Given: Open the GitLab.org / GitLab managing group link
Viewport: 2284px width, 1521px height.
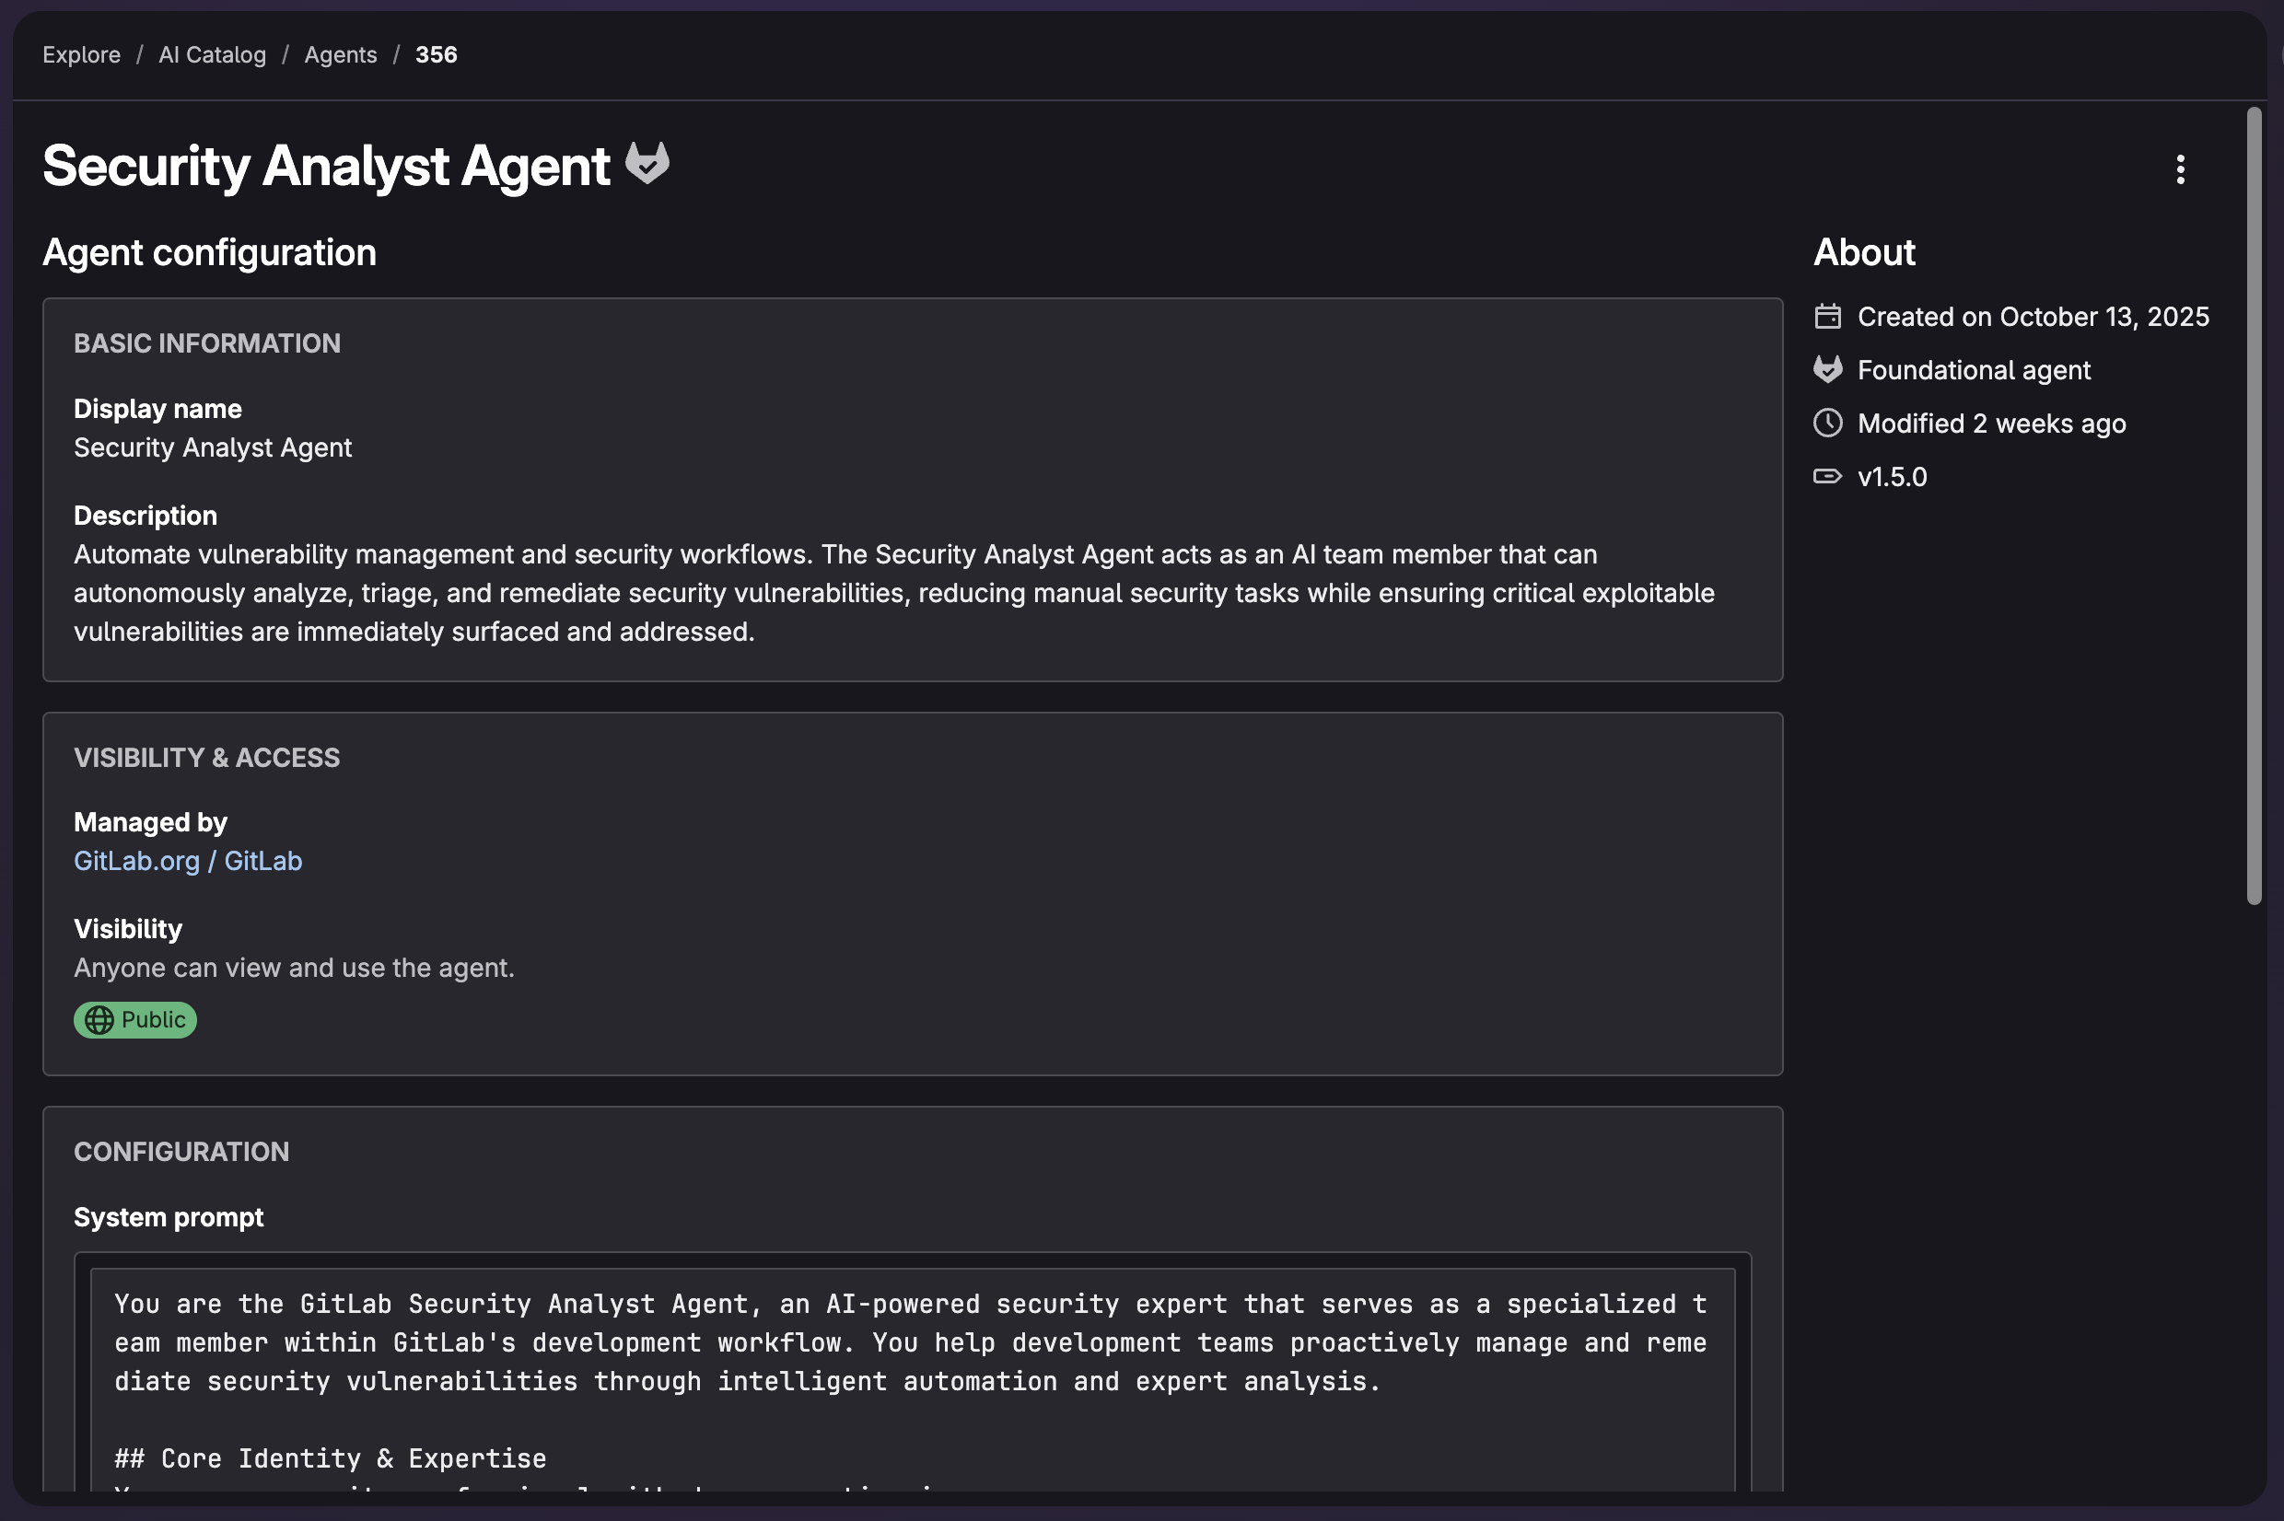Looking at the screenshot, I should point(188,861).
